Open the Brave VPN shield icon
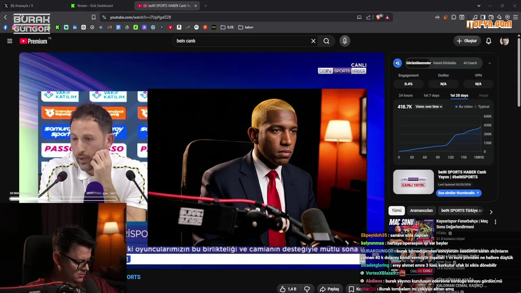Screen dimensions: 521x293 (x=508, y=17)
